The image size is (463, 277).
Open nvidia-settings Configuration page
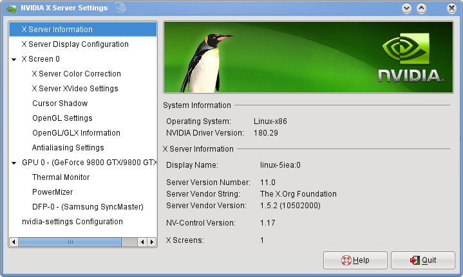[72, 222]
